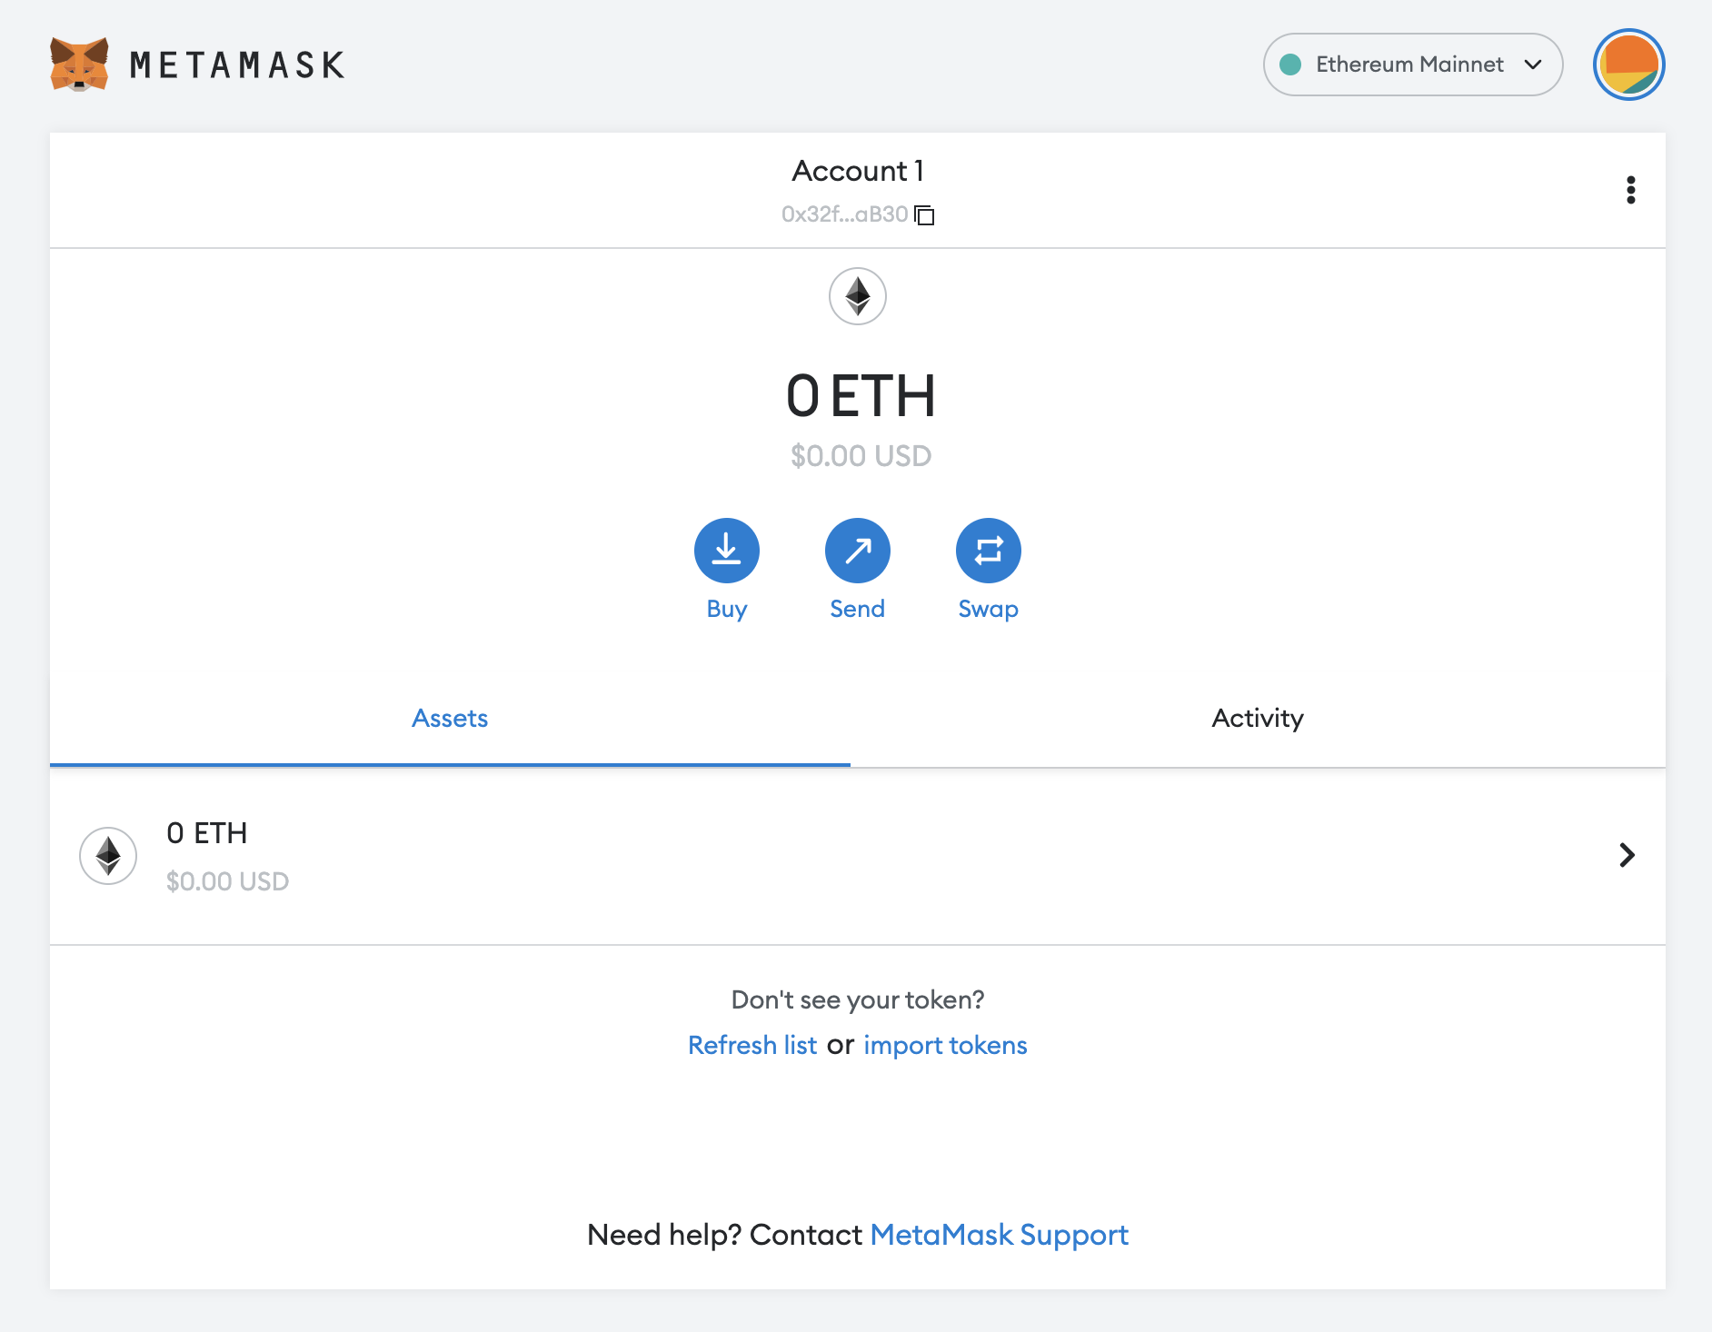
Task: Click the MetaMask fox logo
Action: click(79, 65)
